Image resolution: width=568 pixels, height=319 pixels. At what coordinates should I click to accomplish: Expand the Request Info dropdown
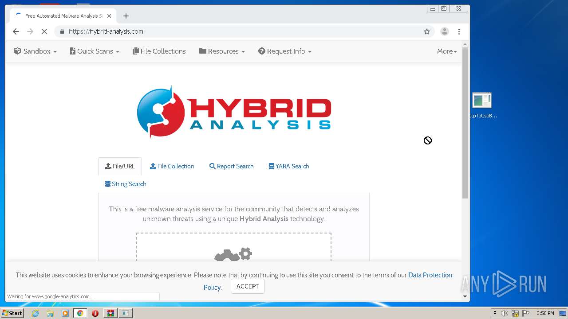tap(285, 51)
